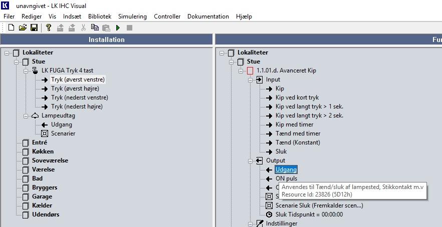Click the Open folder toolbar icon
This screenshot has width=442, height=227.
click(x=23, y=27)
